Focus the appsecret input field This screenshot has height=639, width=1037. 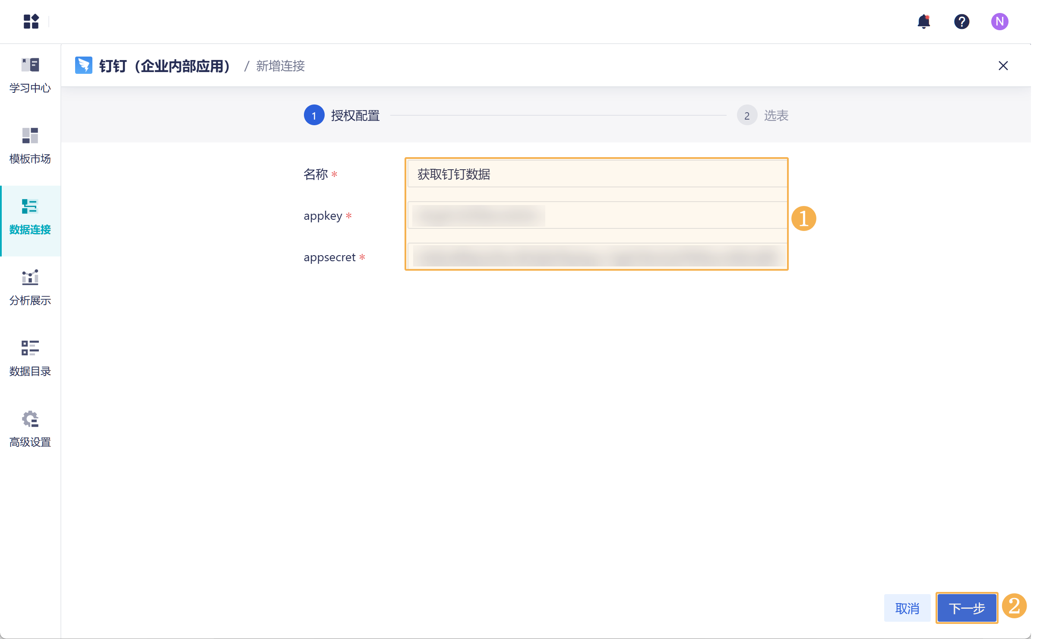[597, 257]
